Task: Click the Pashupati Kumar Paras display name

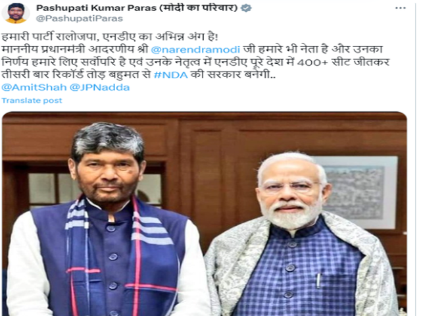Action: click(x=96, y=8)
